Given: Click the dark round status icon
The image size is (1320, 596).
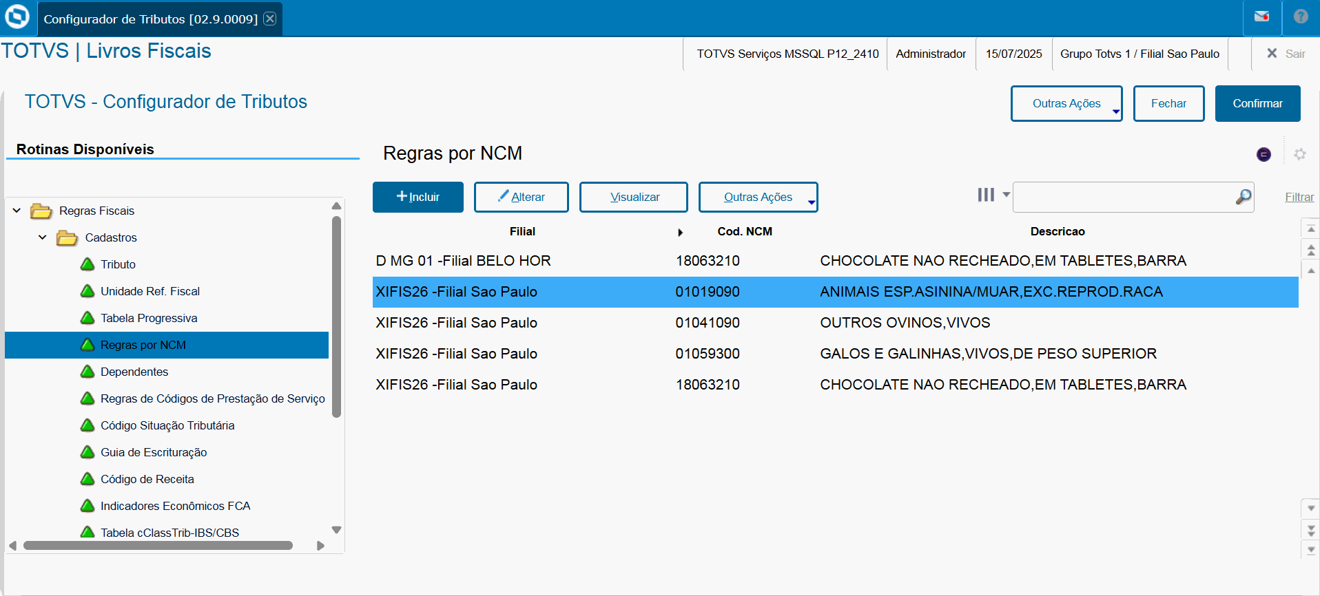Looking at the screenshot, I should click(x=1264, y=154).
